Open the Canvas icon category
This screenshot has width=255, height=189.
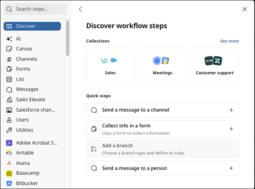coord(9,49)
